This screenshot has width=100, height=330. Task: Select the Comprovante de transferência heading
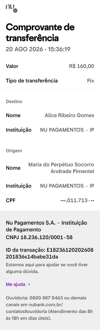[x=40, y=32]
